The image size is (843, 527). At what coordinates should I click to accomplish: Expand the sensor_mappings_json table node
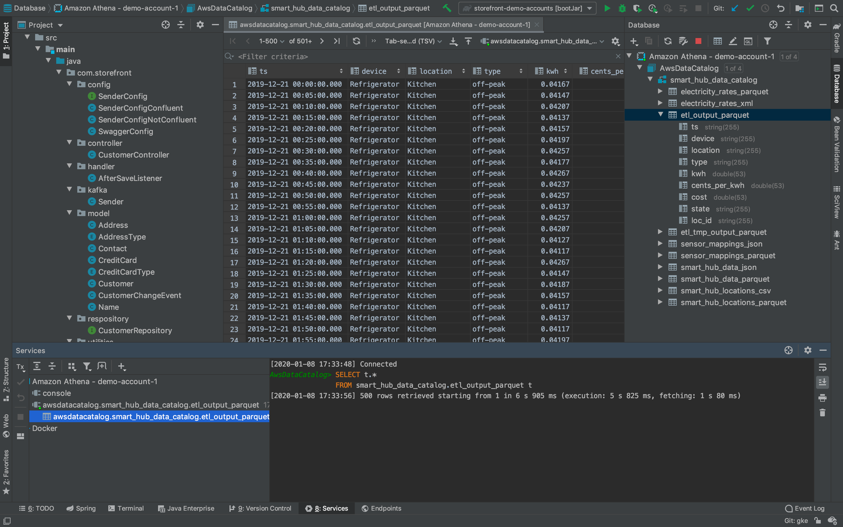[x=660, y=244]
